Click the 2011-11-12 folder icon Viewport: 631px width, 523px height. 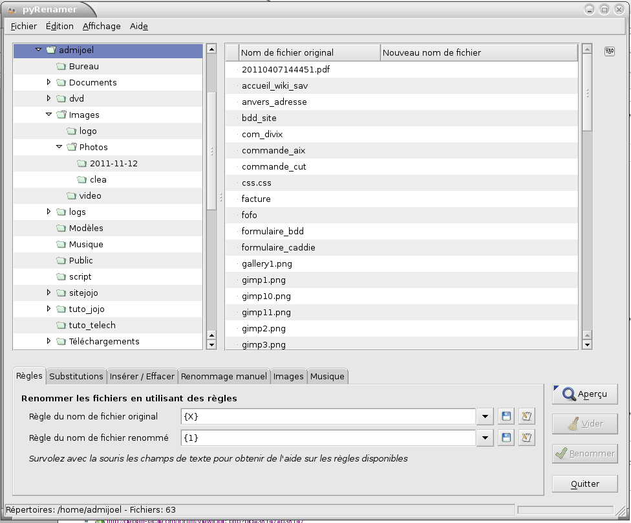[82, 164]
